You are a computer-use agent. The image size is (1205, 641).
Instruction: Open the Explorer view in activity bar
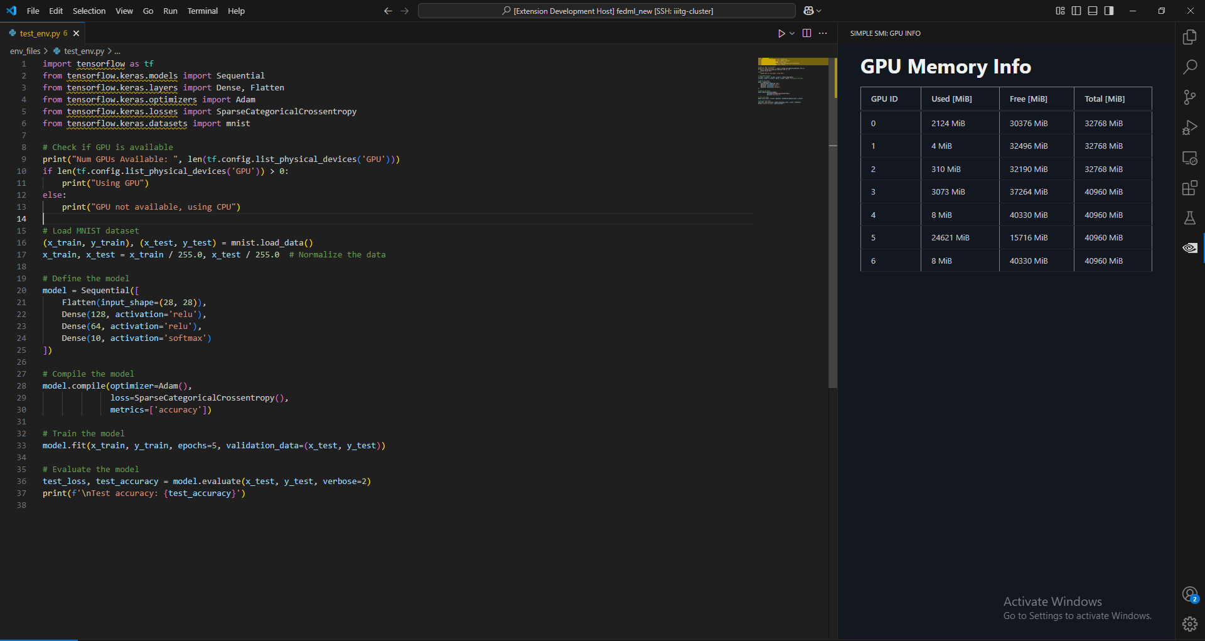click(1189, 37)
